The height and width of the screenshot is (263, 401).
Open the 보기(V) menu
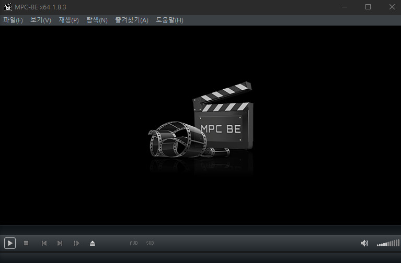click(41, 20)
